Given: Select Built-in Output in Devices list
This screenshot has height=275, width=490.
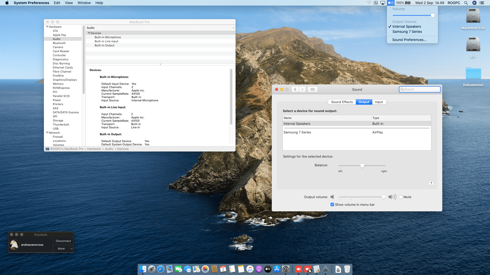Looking at the screenshot, I should point(160,45).
